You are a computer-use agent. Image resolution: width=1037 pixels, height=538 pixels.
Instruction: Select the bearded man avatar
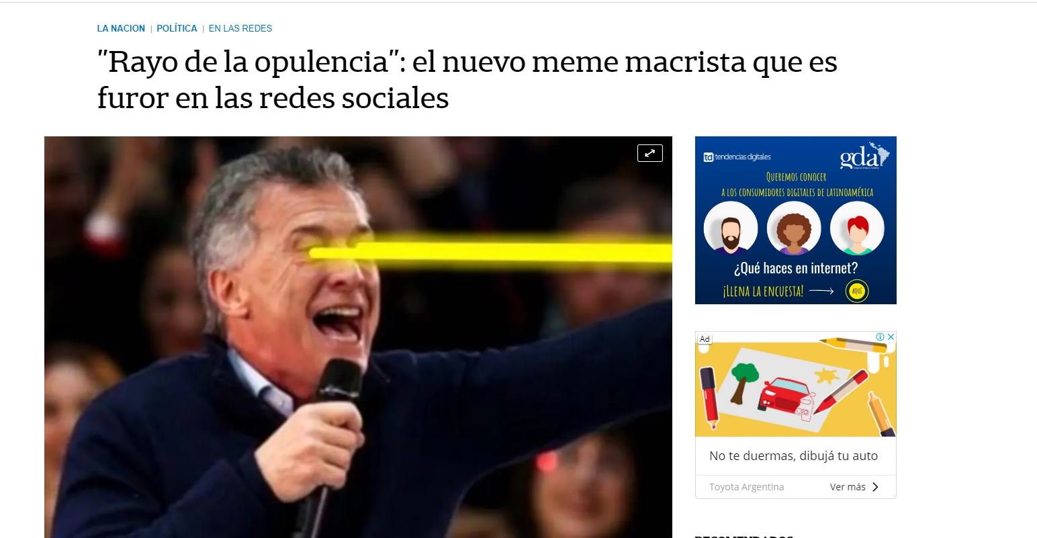tap(731, 228)
